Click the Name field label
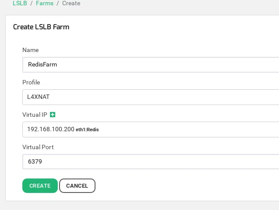 point(31,50)
